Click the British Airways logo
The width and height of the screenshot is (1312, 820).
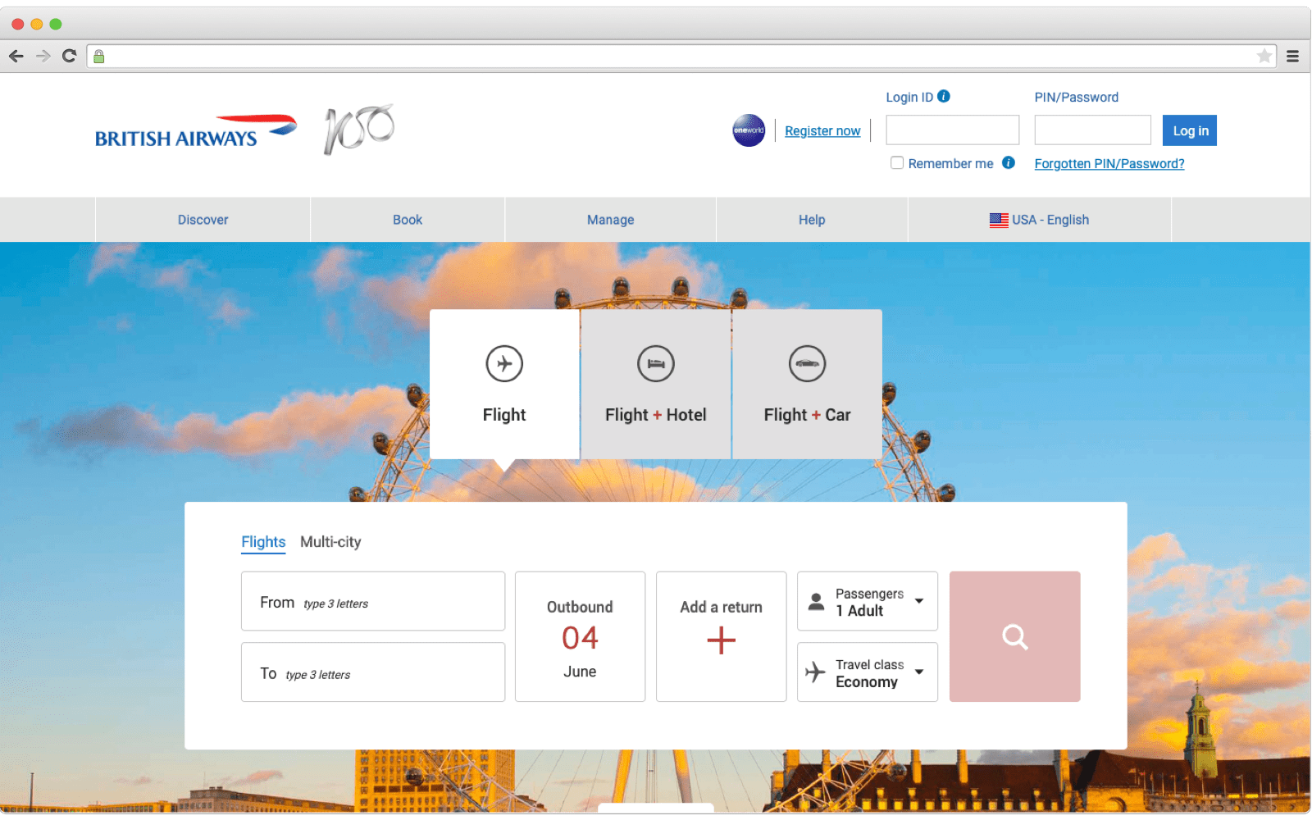196,131
